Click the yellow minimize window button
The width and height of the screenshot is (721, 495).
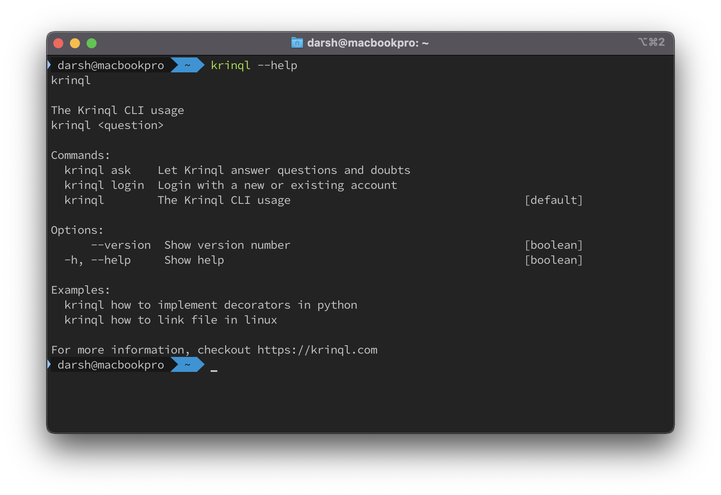tap(75, 43)
